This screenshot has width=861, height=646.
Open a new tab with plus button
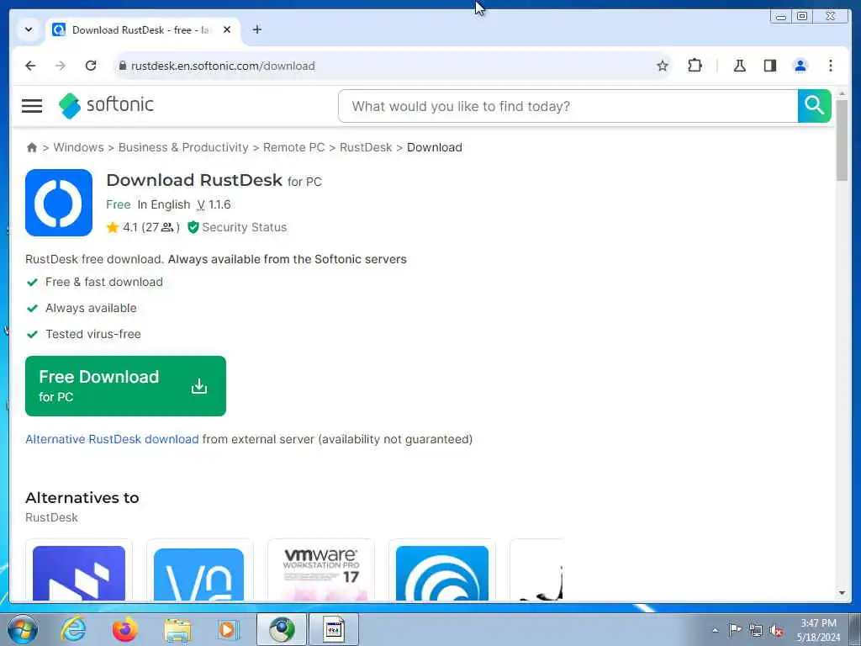pos(257,29)
